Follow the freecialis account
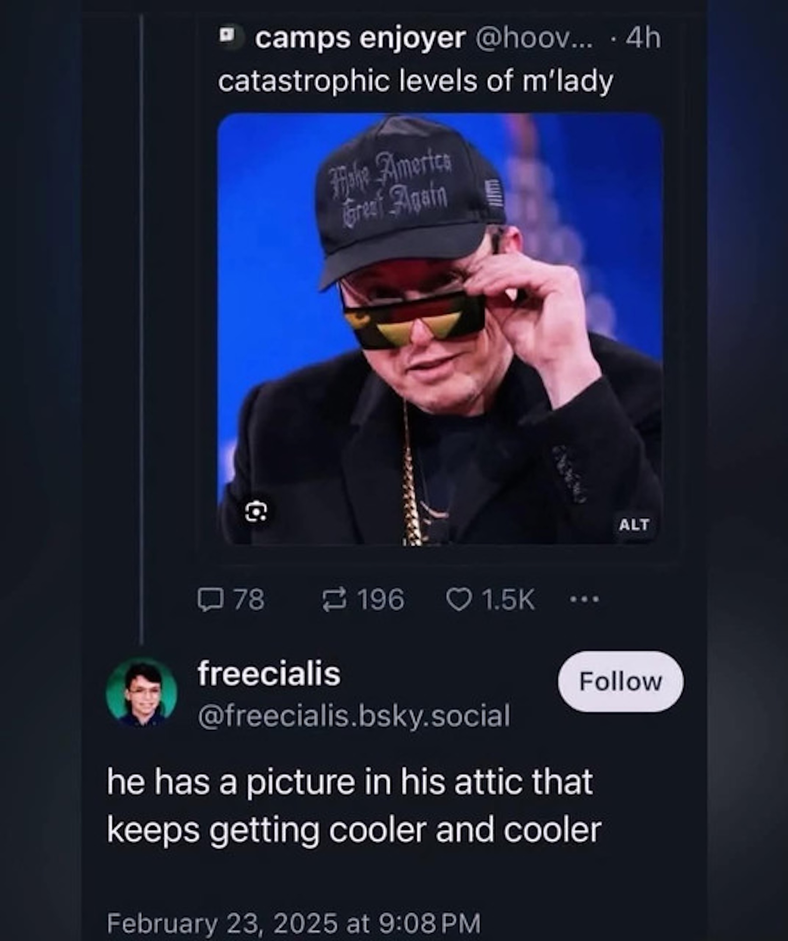The height and width of the screenshot is (941, 788). [x=620, y=681]
